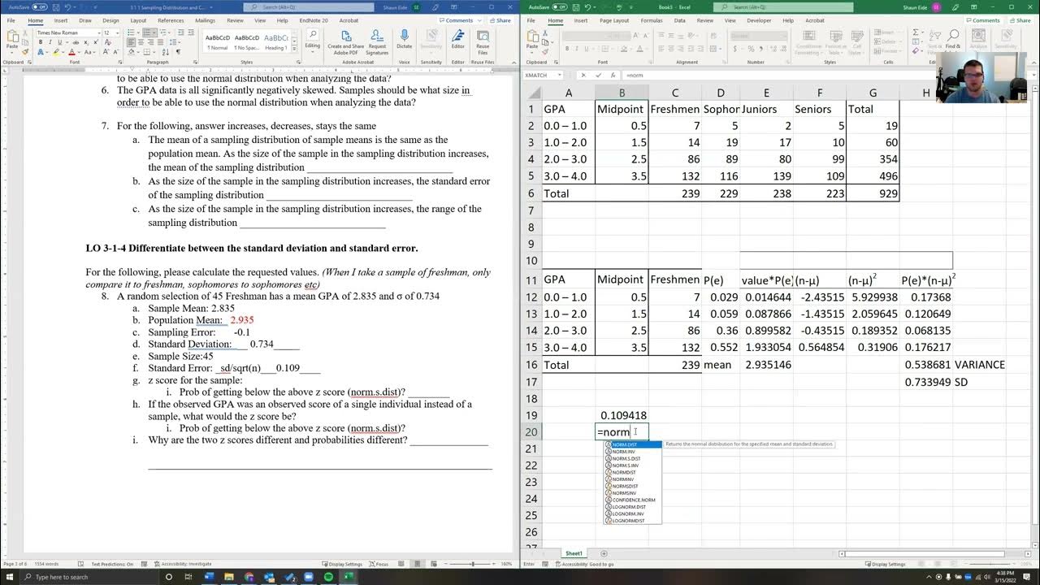Select the VARIANCE label cell
The width and height of the screenshot is (1040, 585).
click(x=979, y=365)
